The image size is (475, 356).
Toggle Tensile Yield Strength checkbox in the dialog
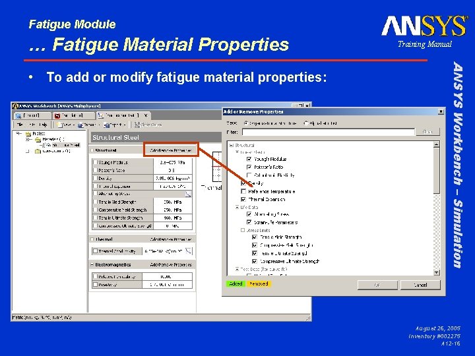click(x=255, y=237)
